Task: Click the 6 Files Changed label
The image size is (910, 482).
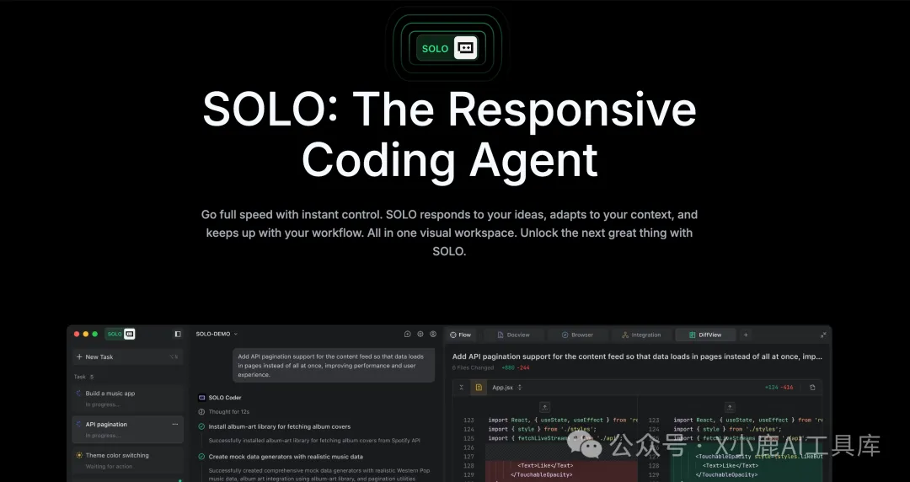Action: pos(473,367)
